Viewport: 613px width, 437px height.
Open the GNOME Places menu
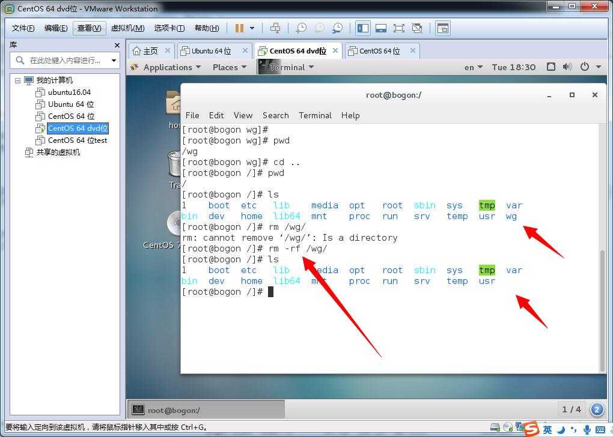coord(230,67)
